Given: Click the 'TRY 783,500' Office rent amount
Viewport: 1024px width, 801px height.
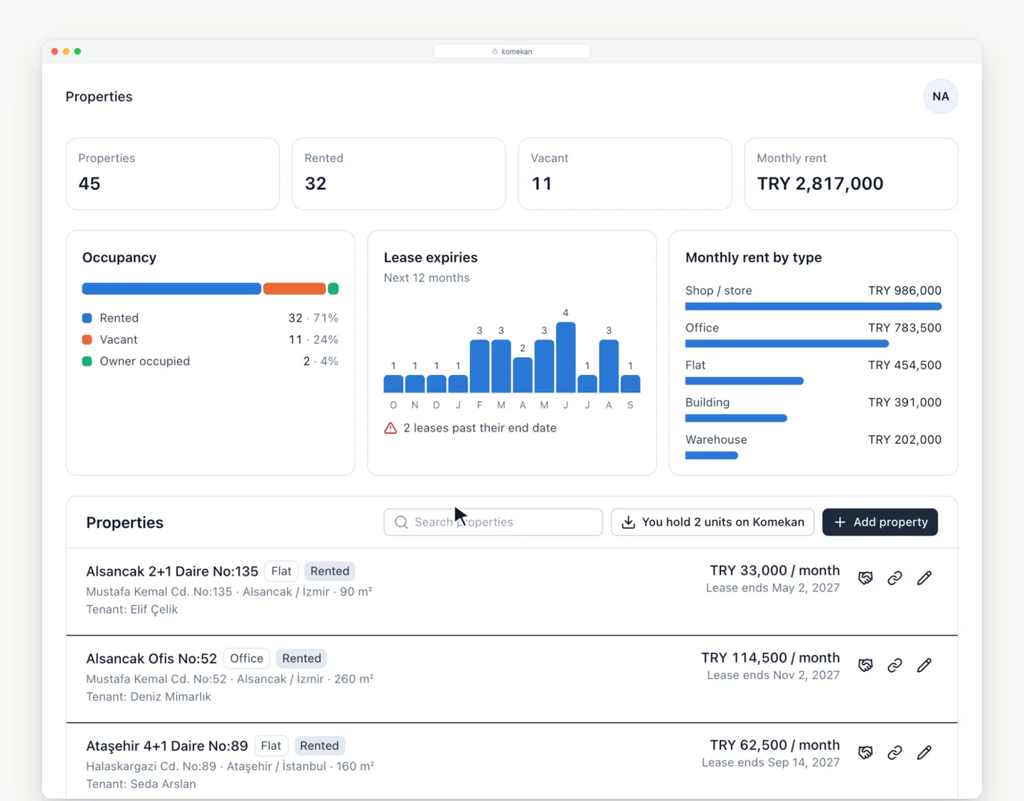Looking at the screenshot, I should pos(905,328).
